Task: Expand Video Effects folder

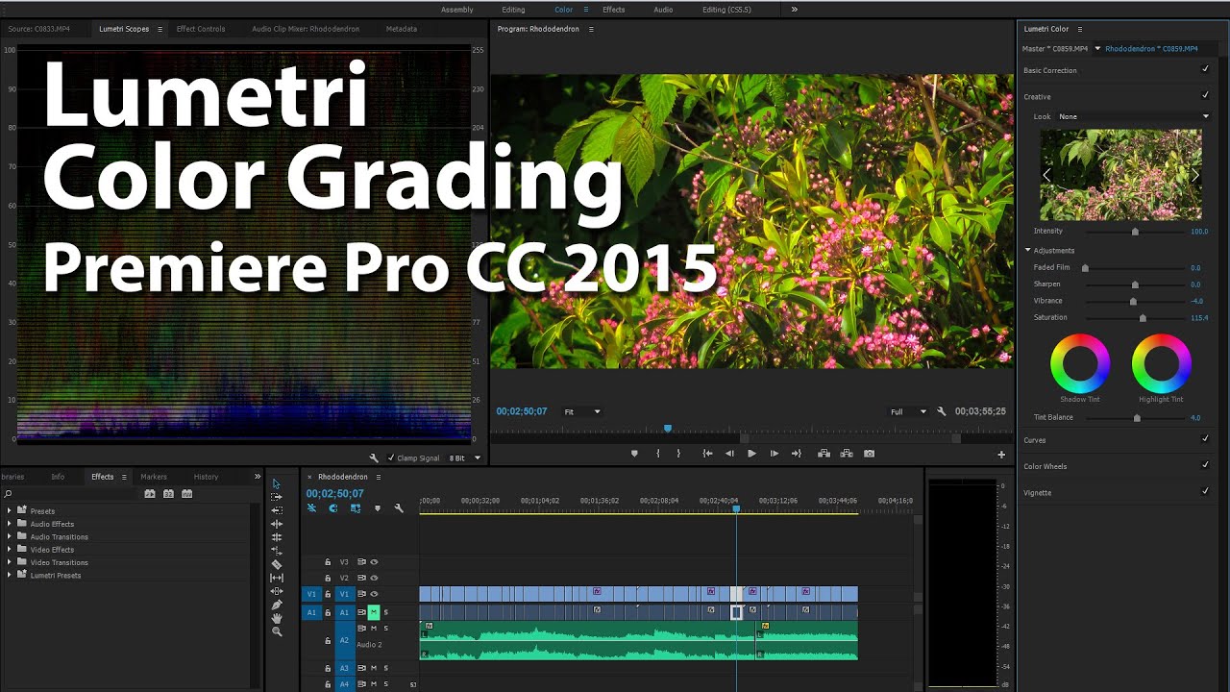Action: coord(10,549)
